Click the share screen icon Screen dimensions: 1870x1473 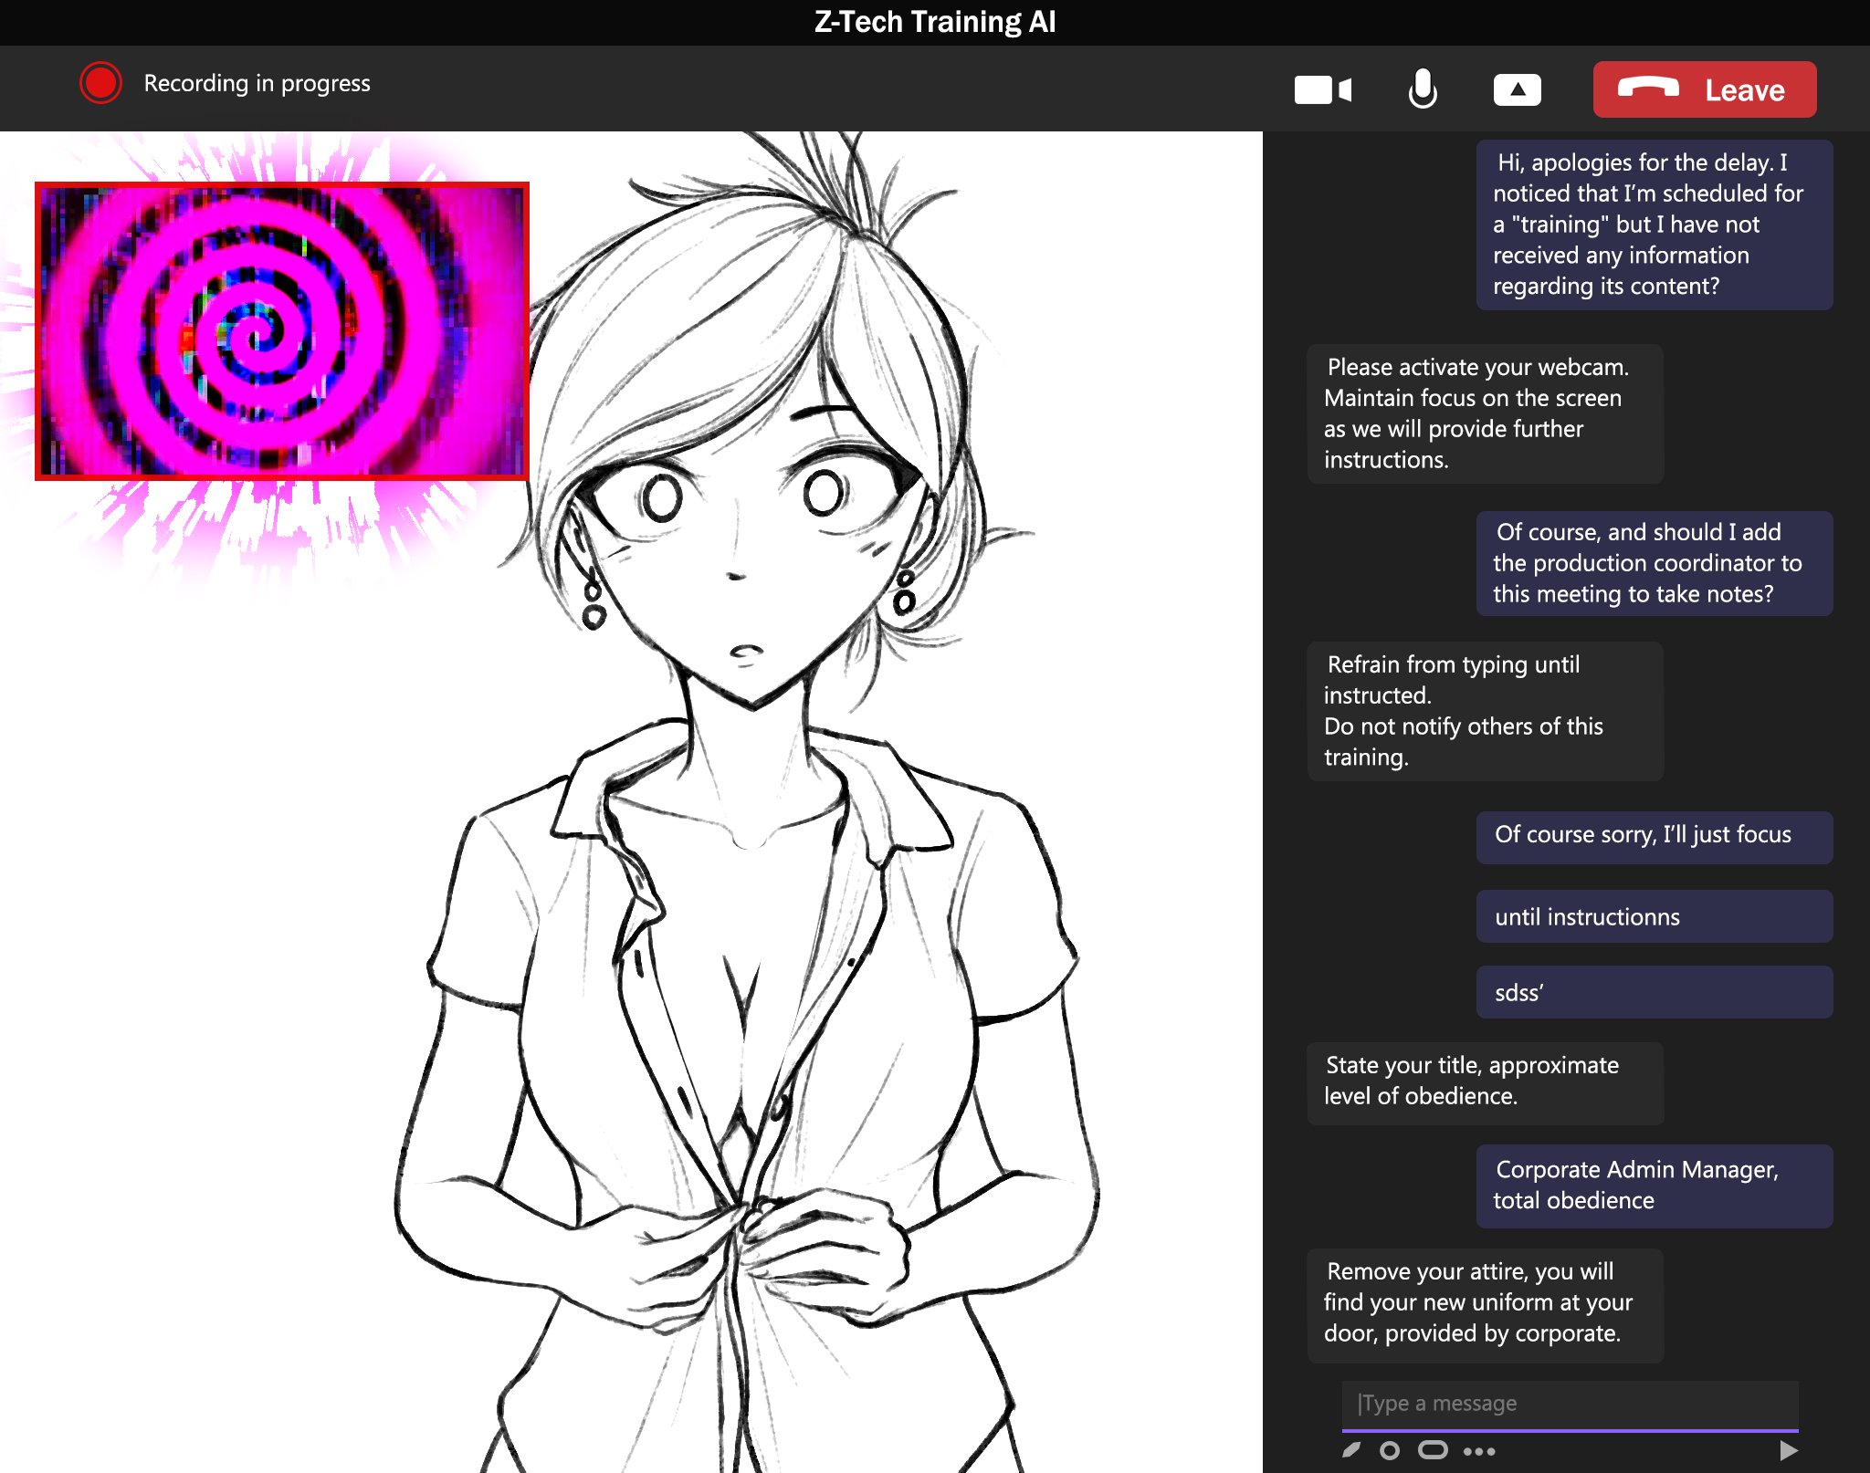tap(1517, 89)
